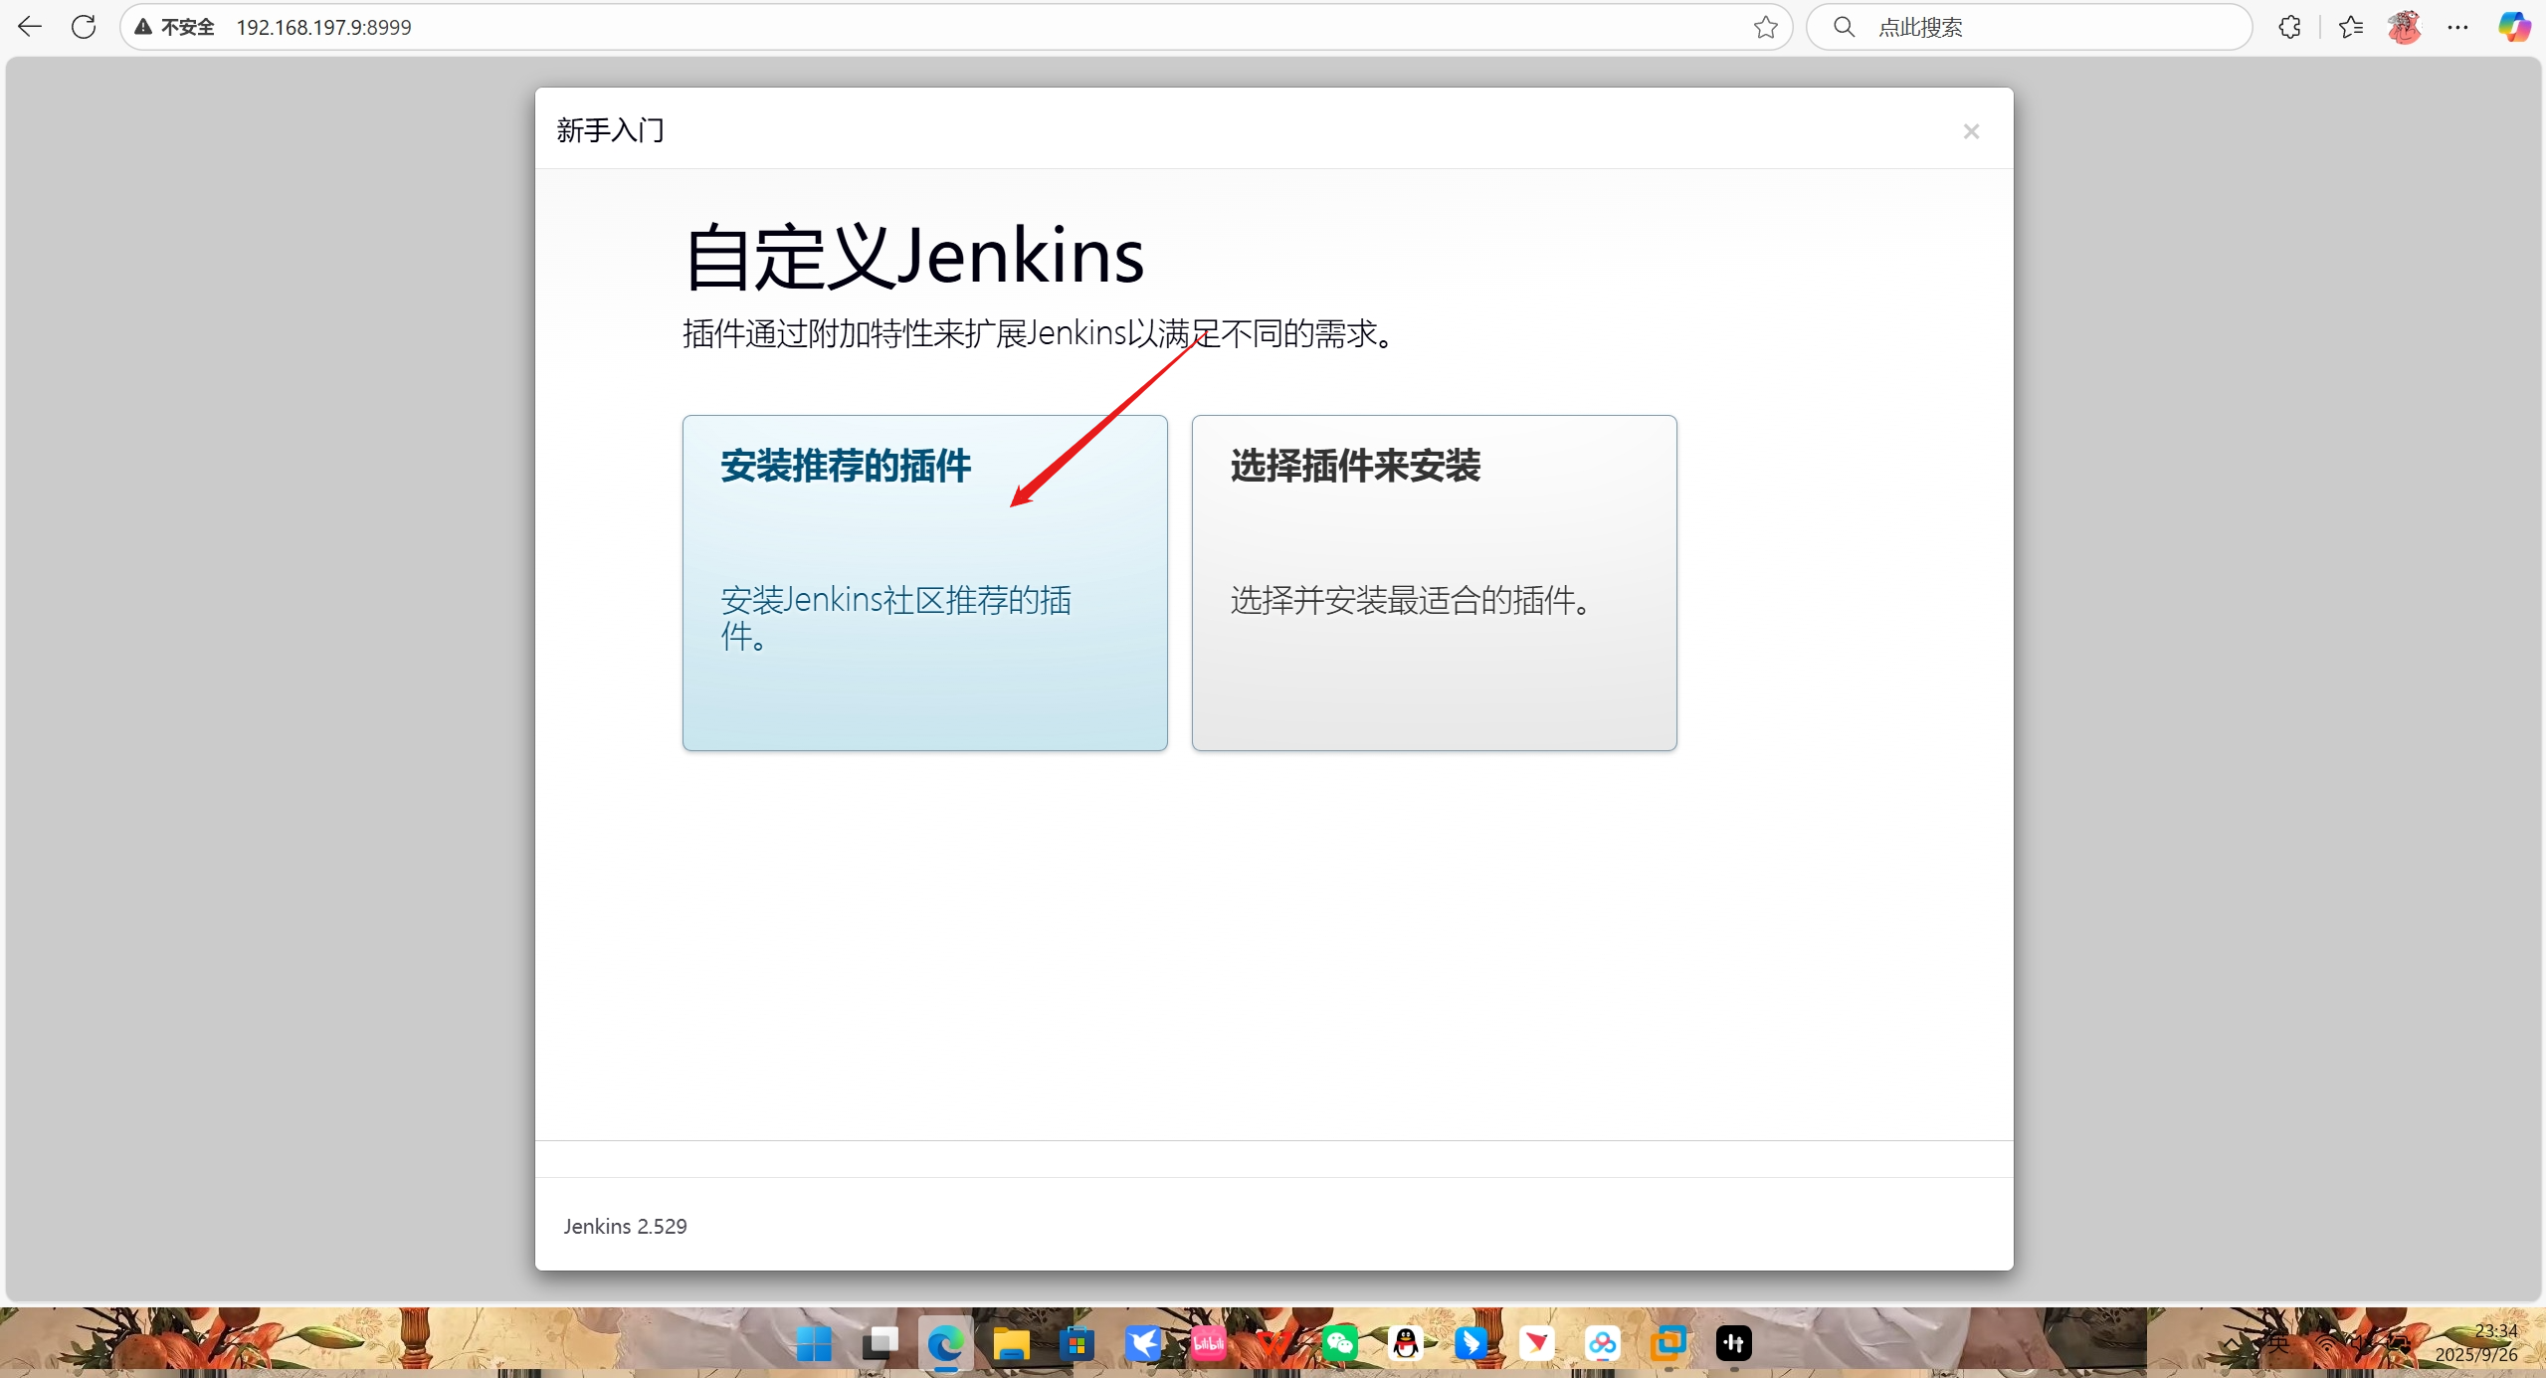Click the 选择并安装最适合的插件 description

pyautogui.click(x=1412, y=600)
